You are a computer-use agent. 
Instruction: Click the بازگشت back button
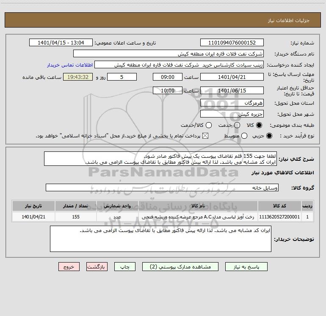point(97,267)
